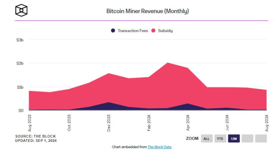Click The Block cube logo
This screenshot has width=276, height=156.
point(21,10)
